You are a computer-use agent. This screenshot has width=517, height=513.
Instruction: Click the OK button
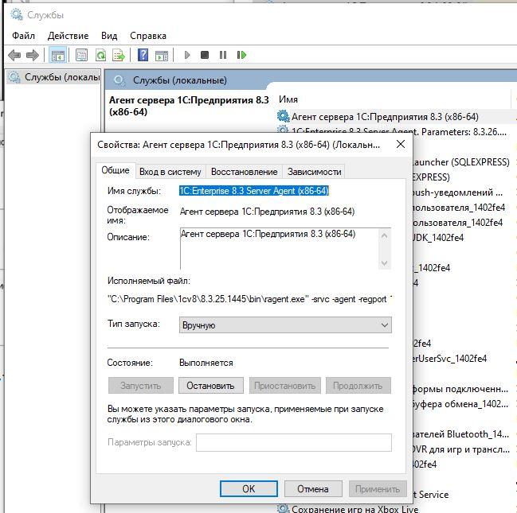[249, 488]
